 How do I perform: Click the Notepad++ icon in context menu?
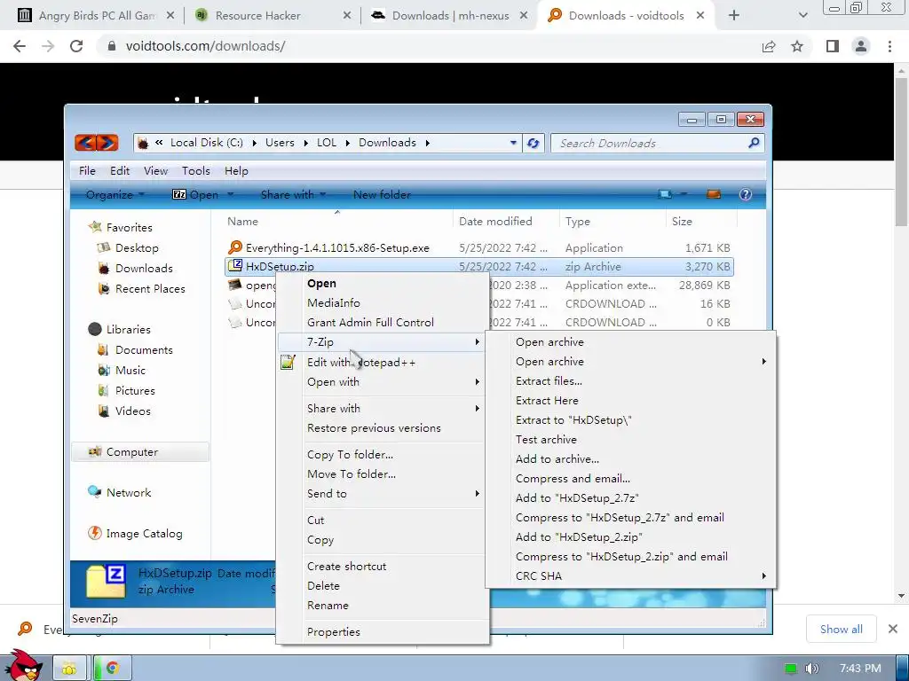(x=289, y=363)
